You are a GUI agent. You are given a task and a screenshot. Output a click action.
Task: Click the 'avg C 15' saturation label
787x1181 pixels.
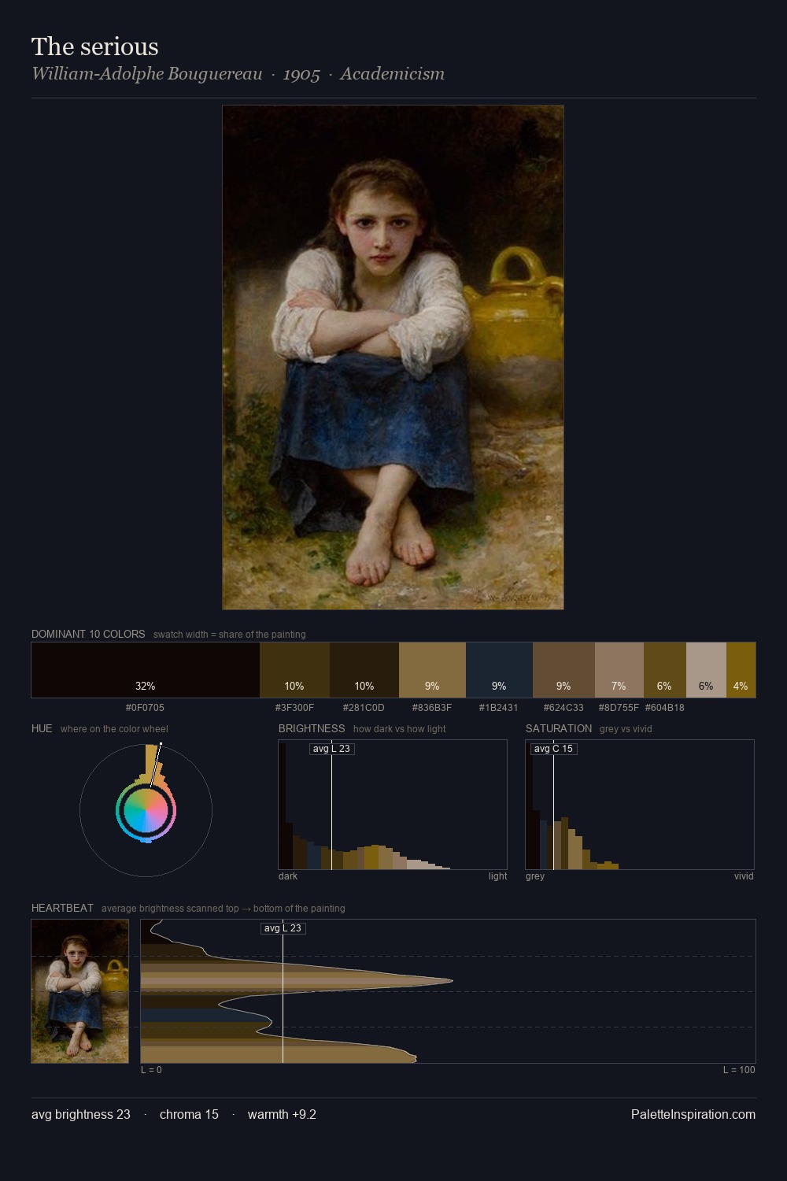553,749
